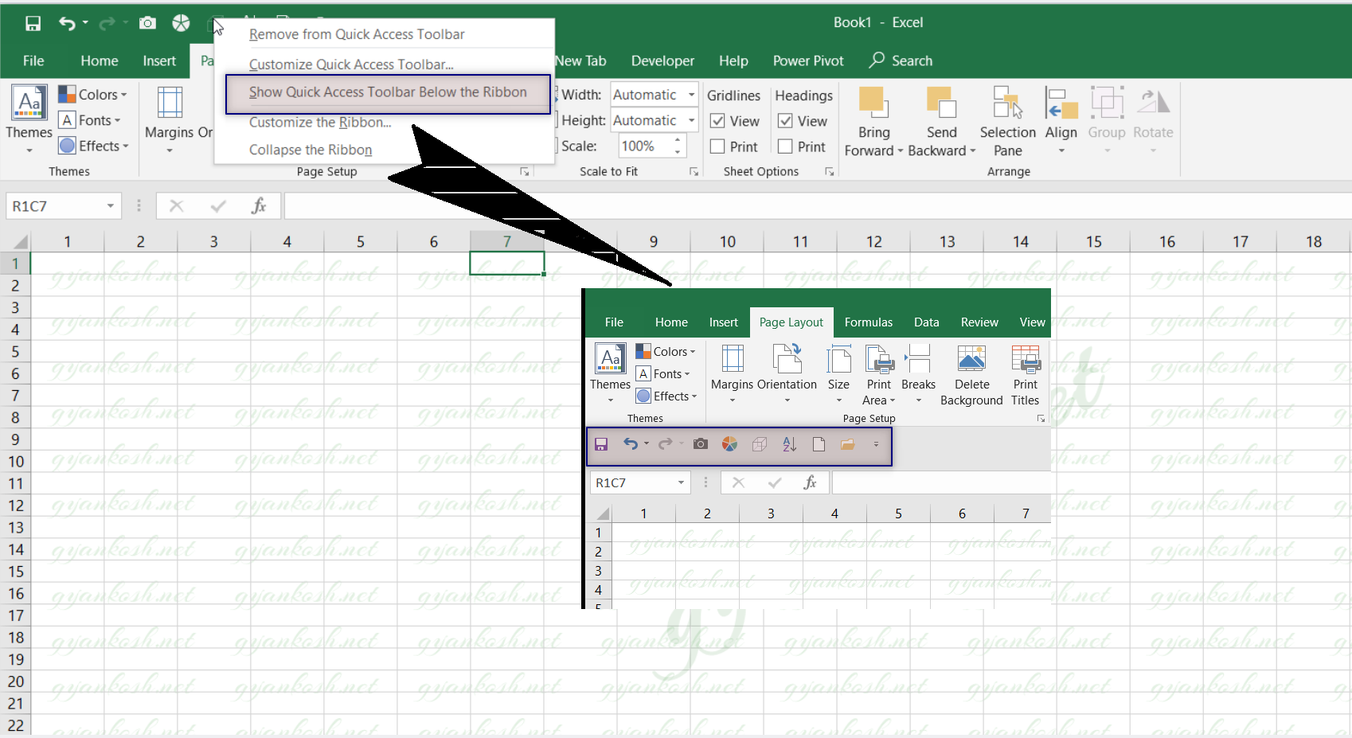Click Size icon in the inset ribbon
Viewport: 1352px width, 738px height.
click(x=838, y=359)
